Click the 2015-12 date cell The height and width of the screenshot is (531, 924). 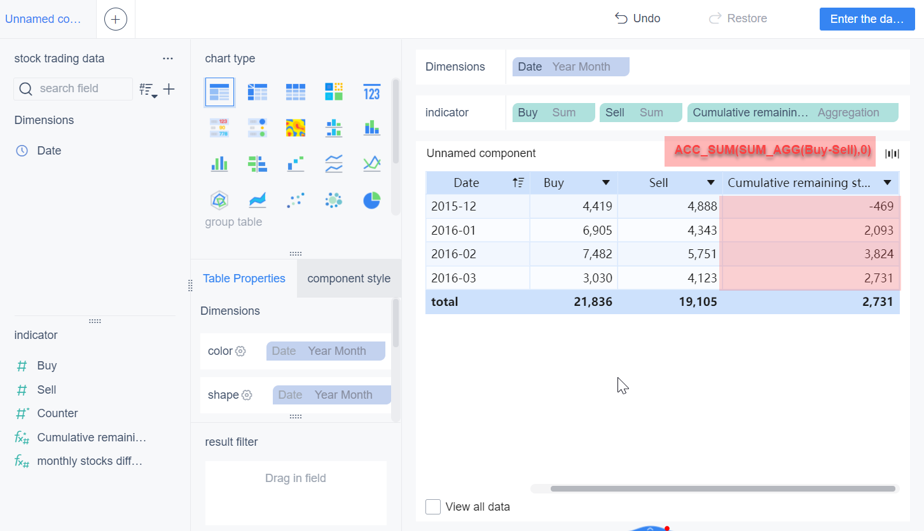(x=478, y=206)
